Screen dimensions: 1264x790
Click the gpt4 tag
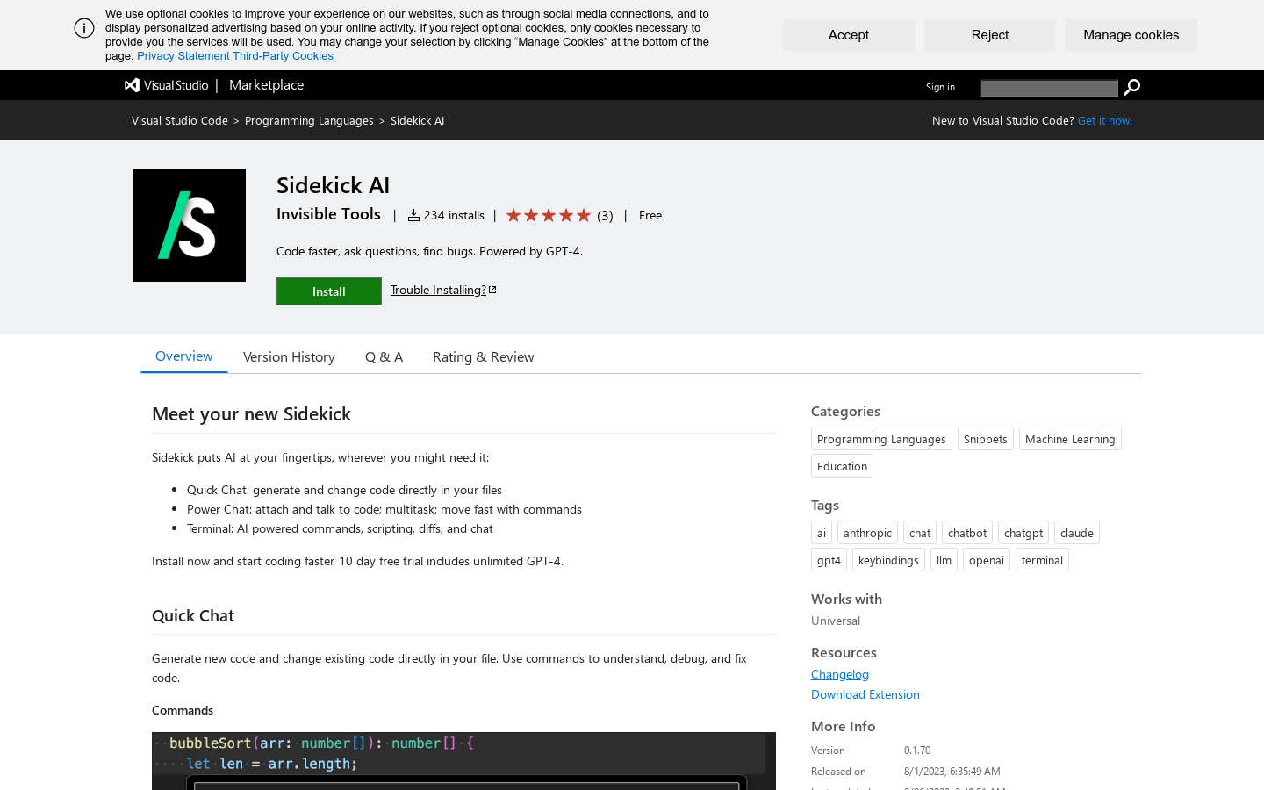pos(829,560)
